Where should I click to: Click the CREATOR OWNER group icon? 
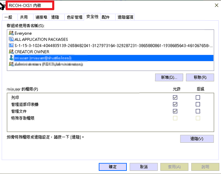11,52
